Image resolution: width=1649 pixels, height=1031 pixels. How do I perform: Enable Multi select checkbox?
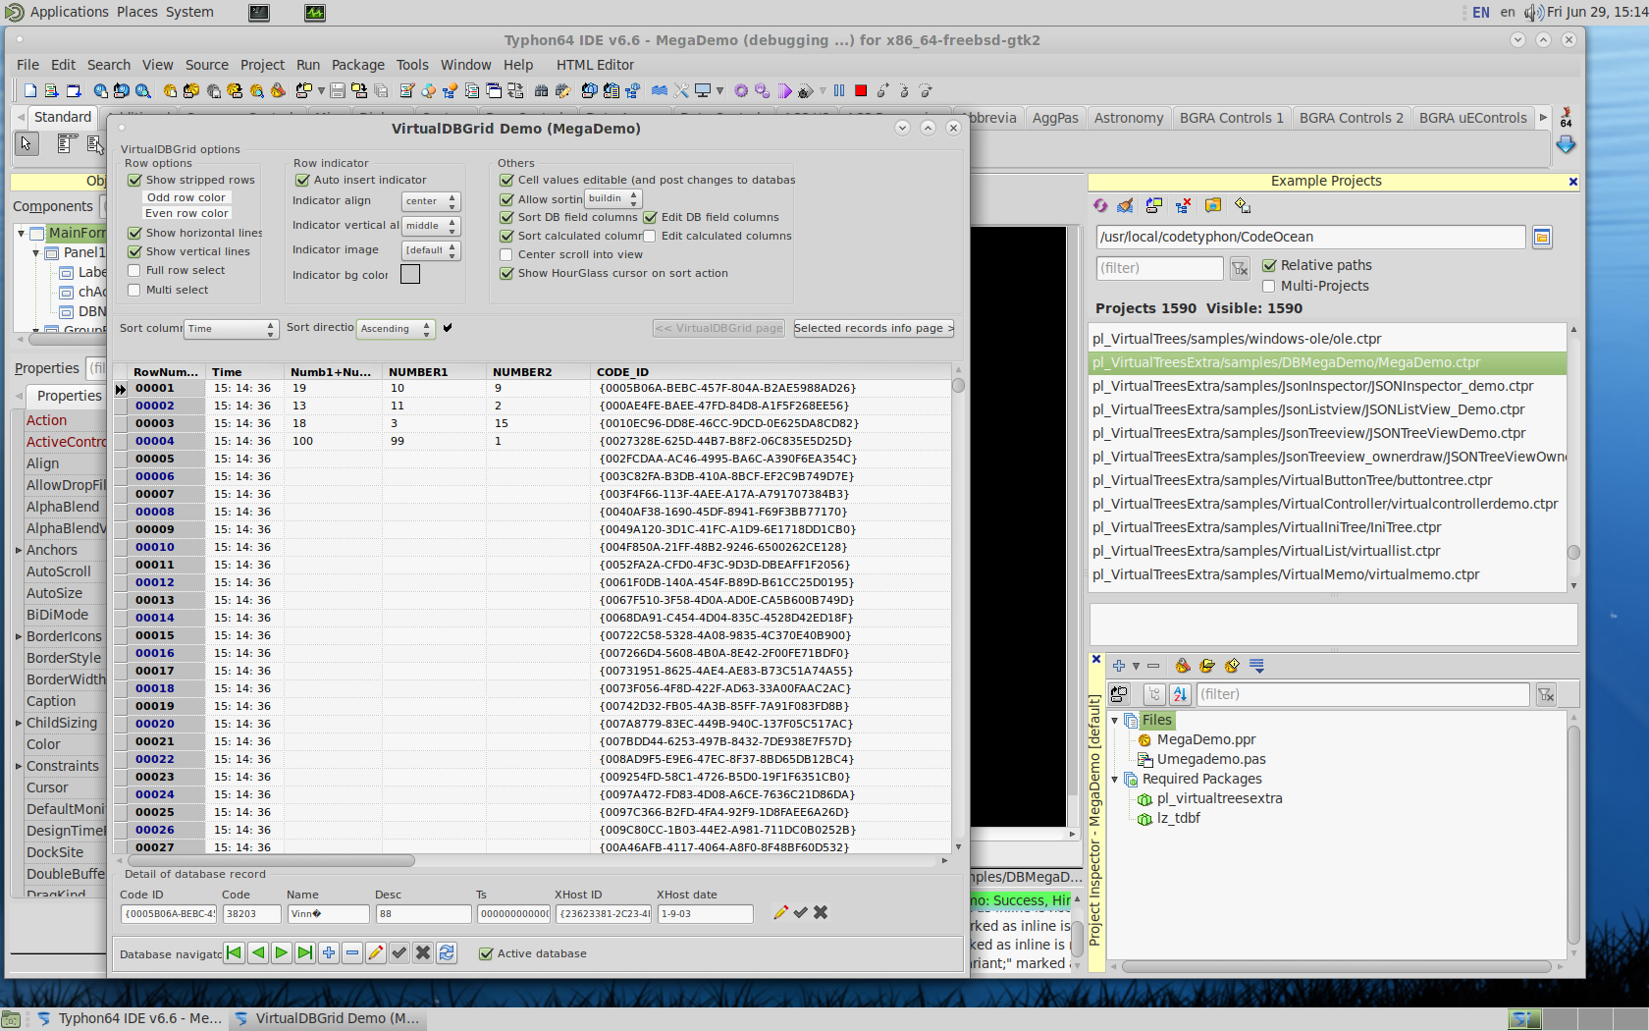(134, 290)
